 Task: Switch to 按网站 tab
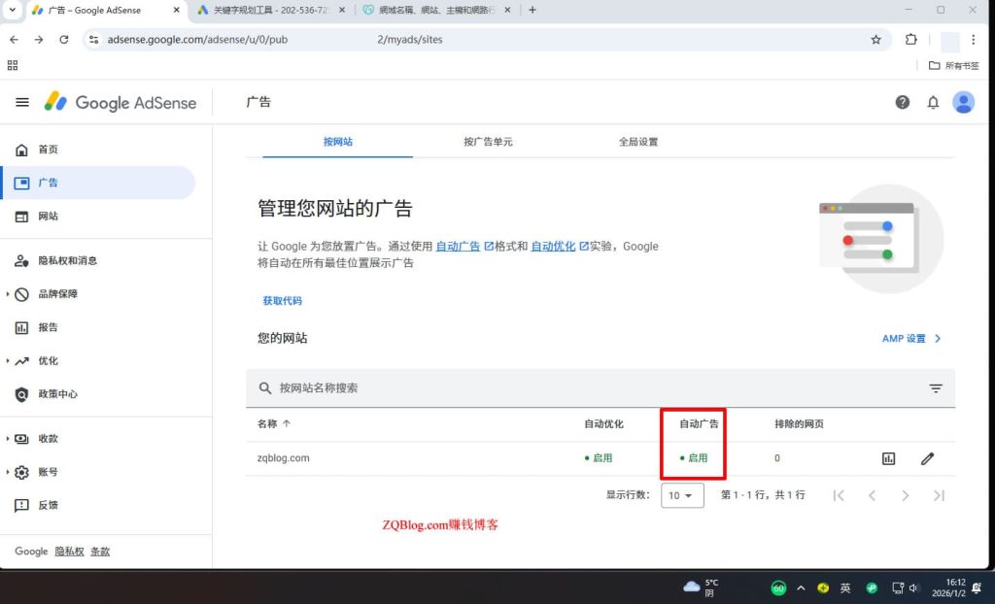(337, 142)
